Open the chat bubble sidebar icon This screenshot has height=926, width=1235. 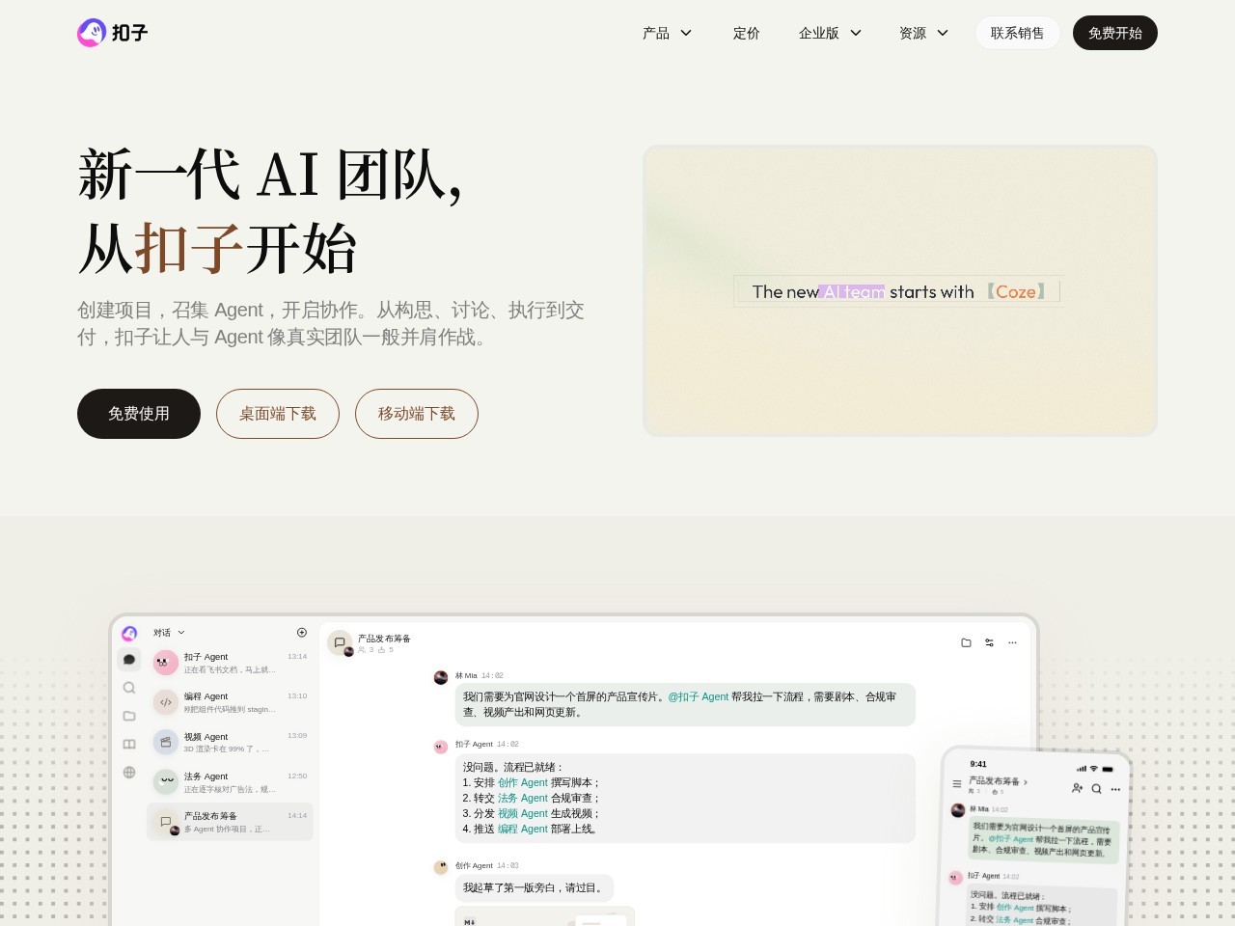(129, 660)
